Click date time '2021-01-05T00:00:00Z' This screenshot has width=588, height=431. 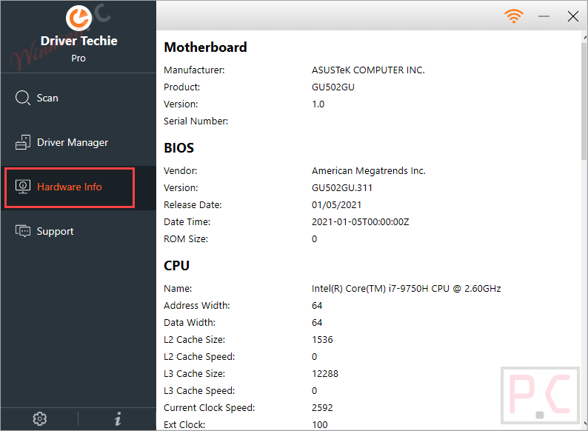coord(361,221)
